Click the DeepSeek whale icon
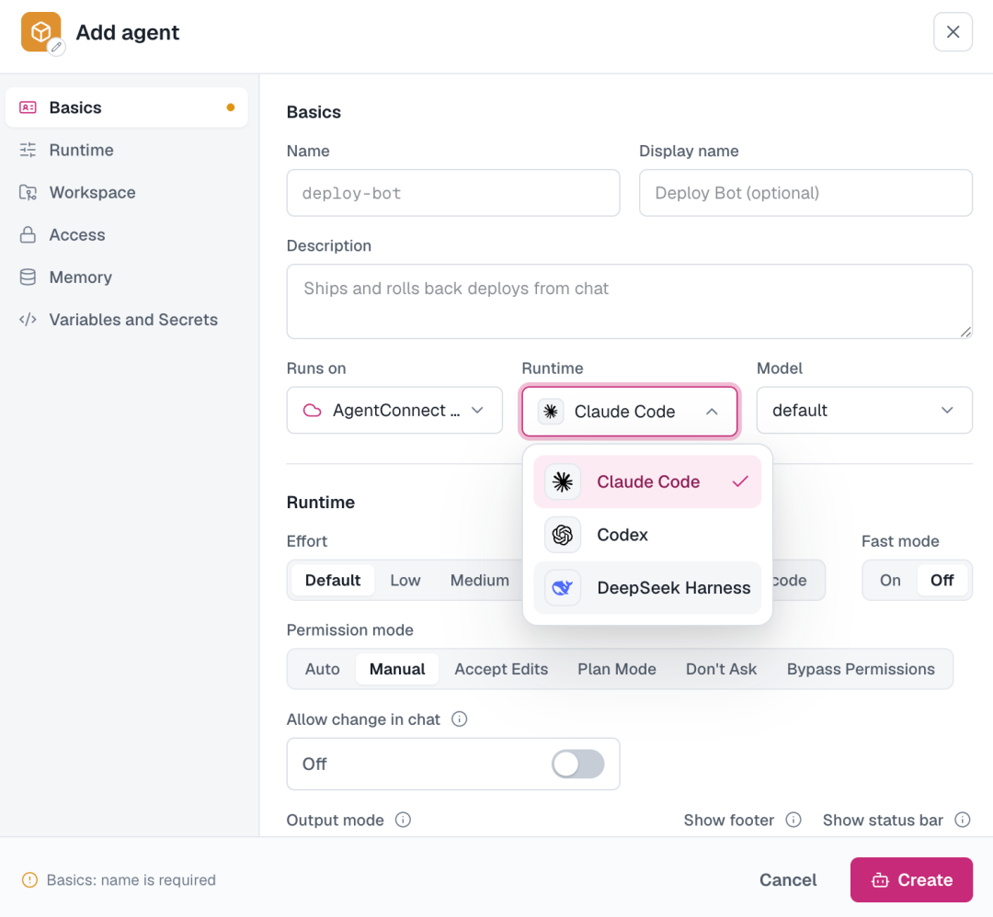Viewport: 993px width, 917px height. (x=563, y=588)
